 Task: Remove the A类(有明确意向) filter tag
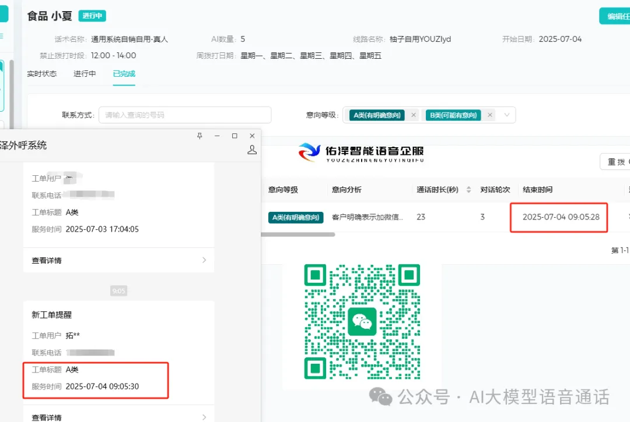click(x=414, y=115)
